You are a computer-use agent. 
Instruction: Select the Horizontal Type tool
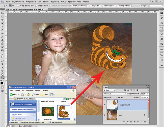pos(3,64)
